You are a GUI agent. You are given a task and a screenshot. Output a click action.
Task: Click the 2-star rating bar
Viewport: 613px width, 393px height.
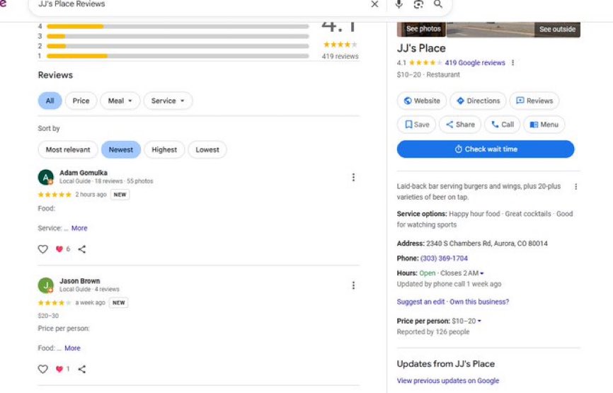[178, 46]
